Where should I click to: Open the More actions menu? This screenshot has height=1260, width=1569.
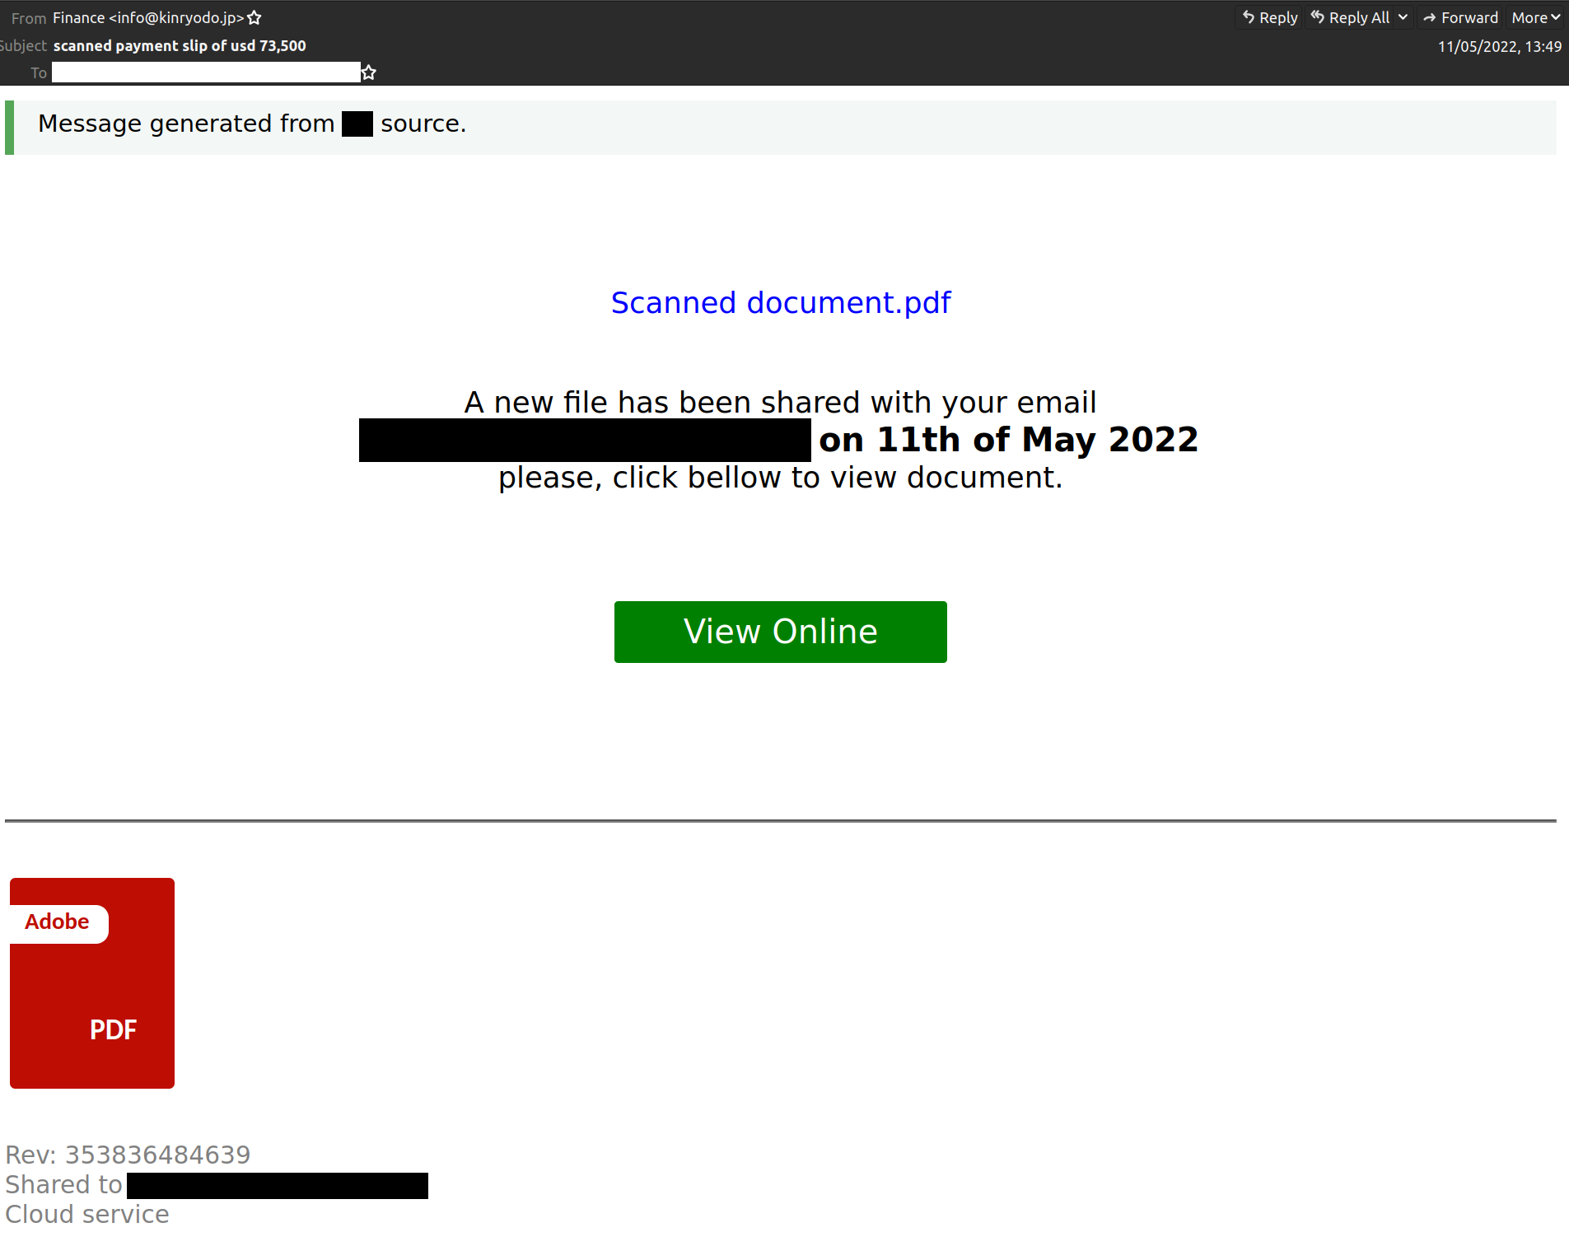[1535, 17]
